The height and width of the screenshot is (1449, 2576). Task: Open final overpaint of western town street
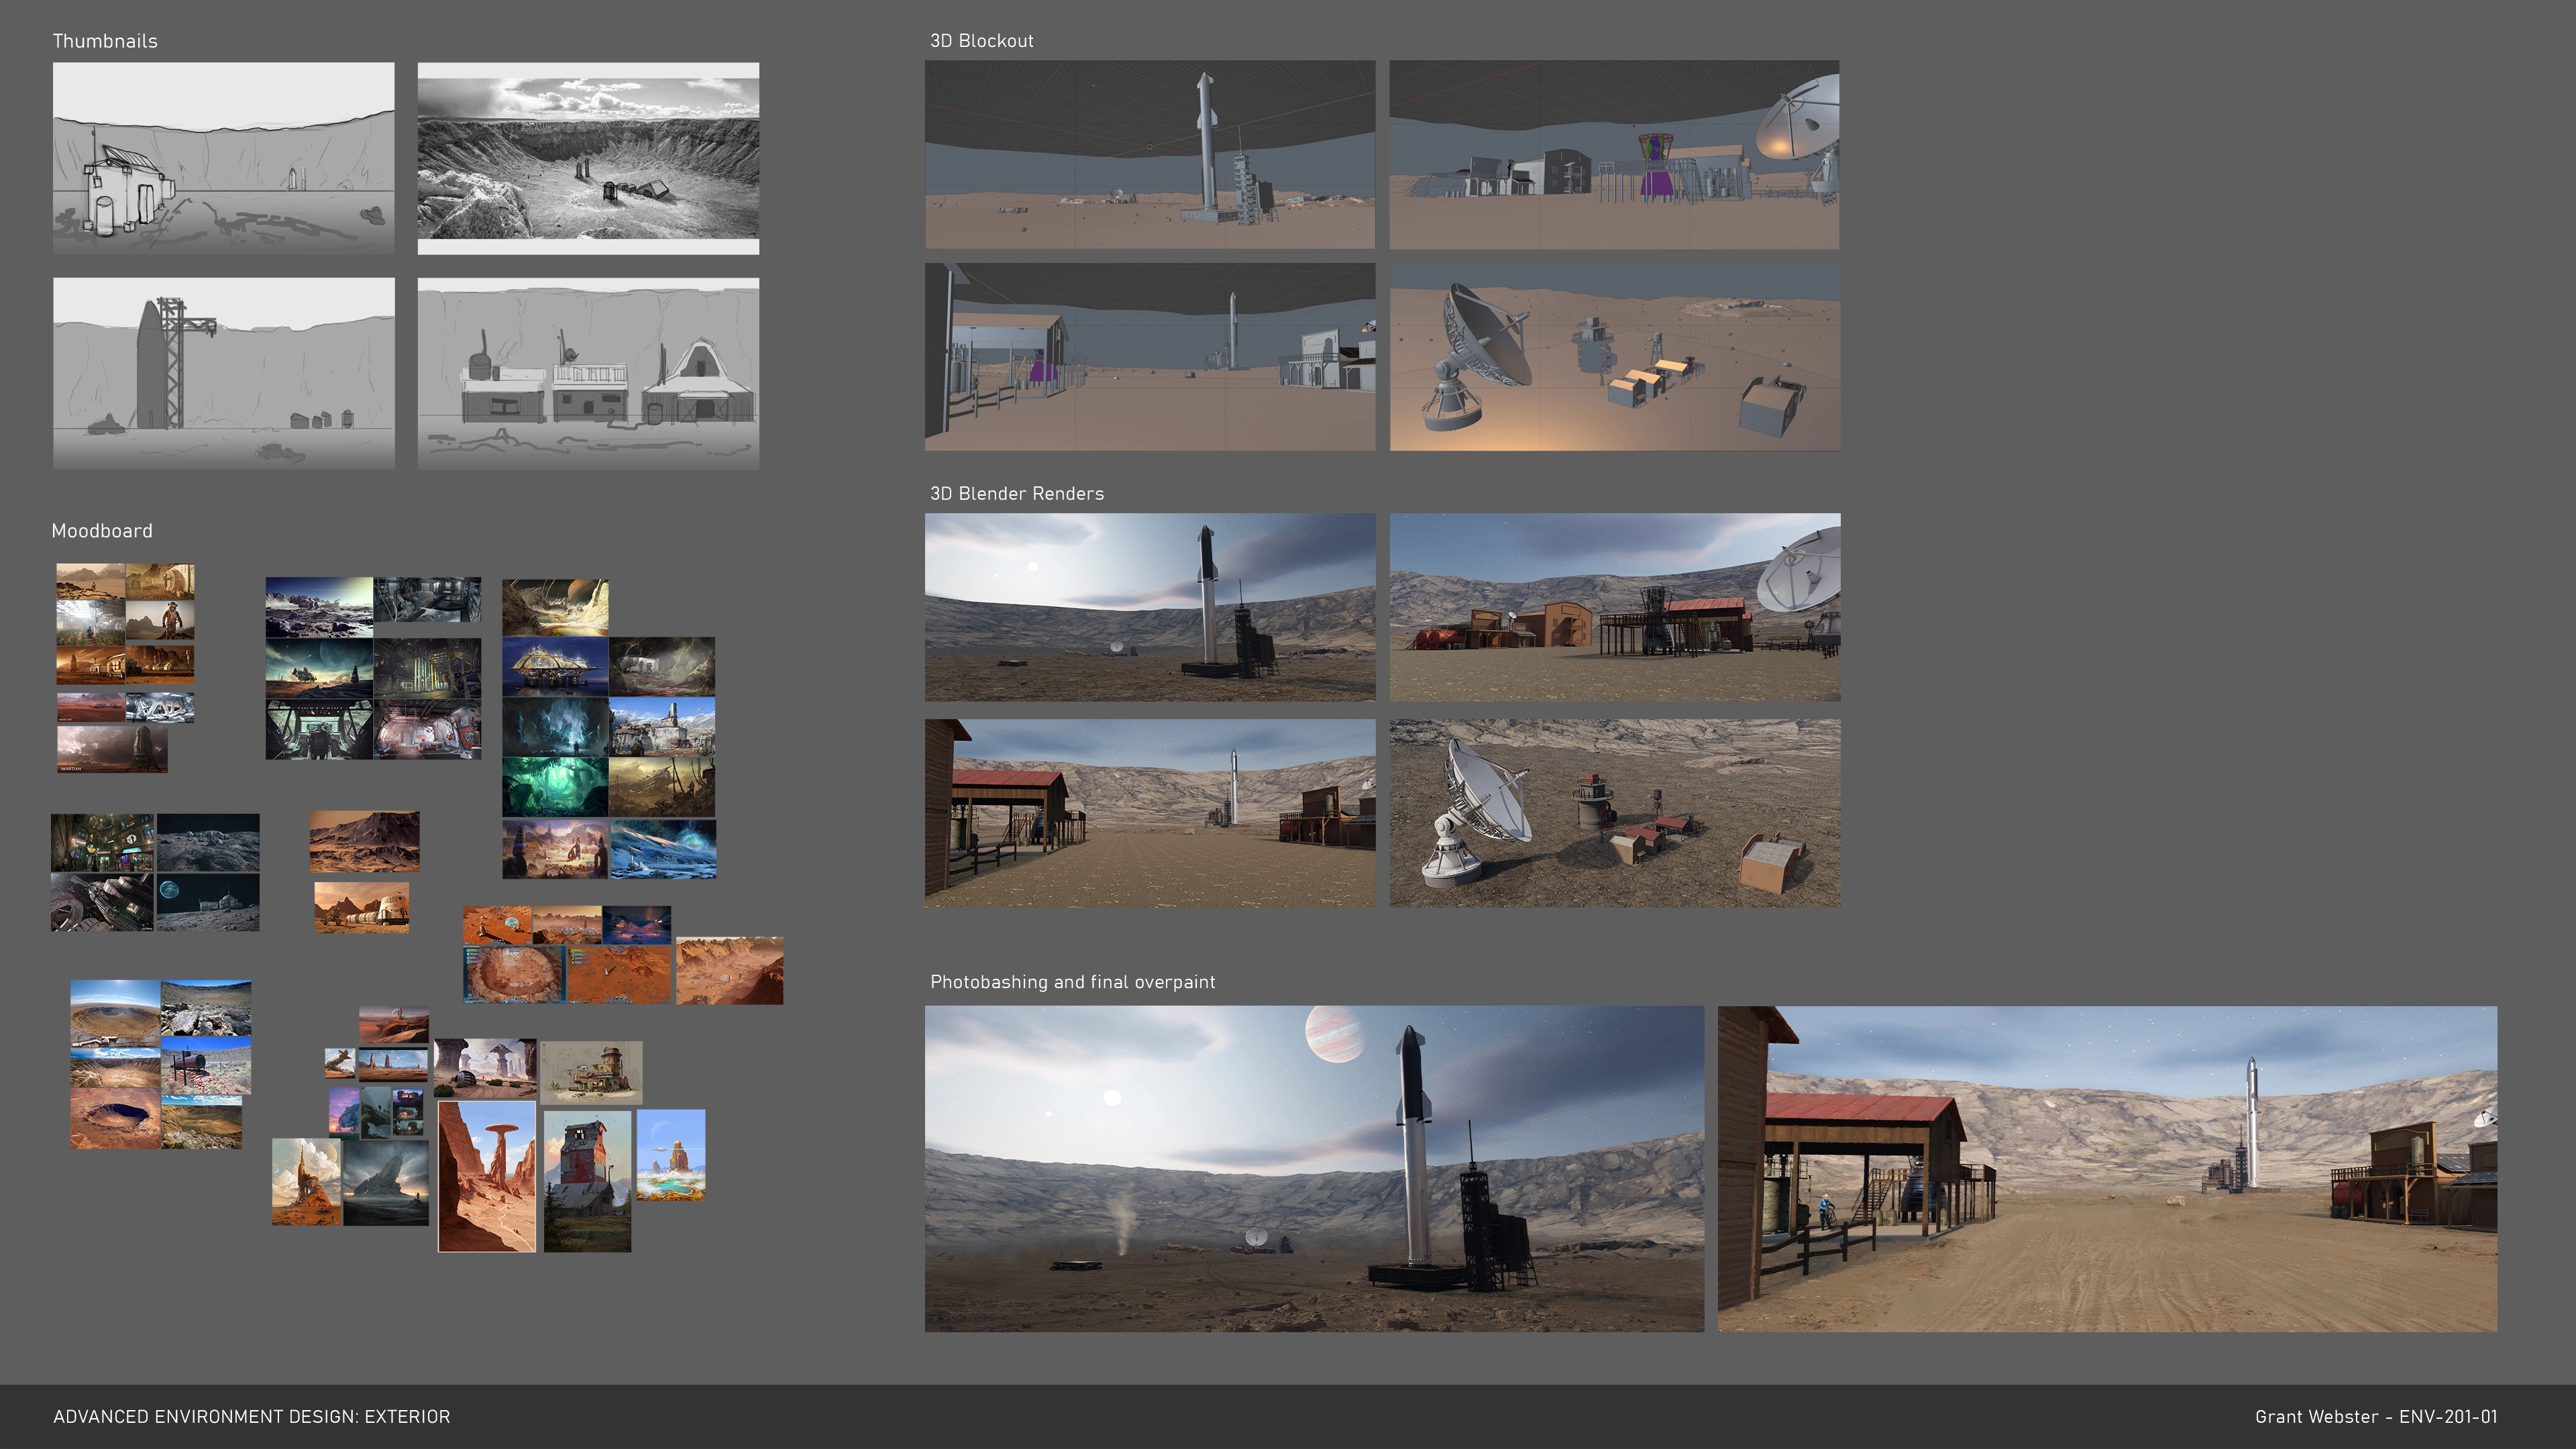(x=2106, y=1168)
